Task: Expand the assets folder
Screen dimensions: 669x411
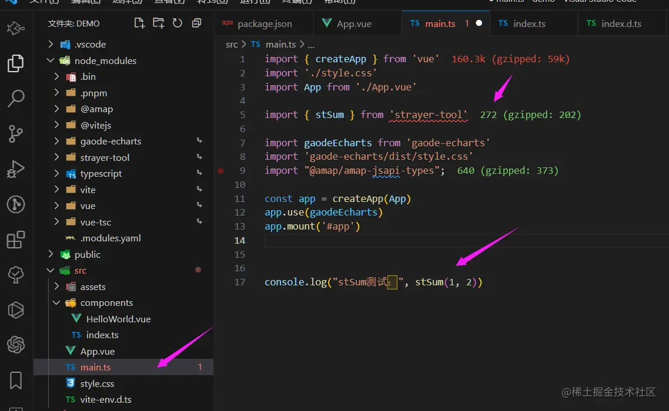Action: (x=57, y=287)
